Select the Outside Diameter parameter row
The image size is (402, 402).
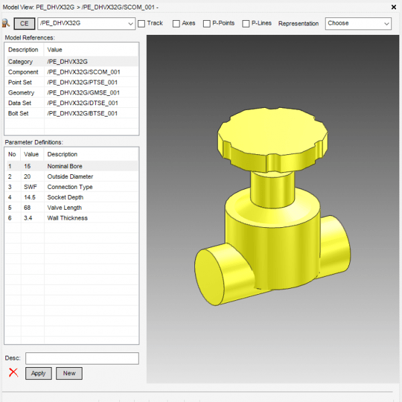pyautogui.click(x=71, y=176)
